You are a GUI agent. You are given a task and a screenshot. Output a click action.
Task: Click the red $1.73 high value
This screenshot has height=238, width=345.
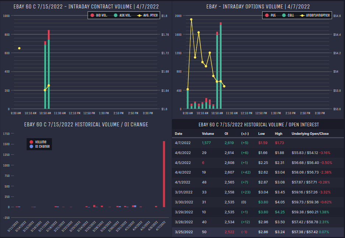click(x=279, y=143)
